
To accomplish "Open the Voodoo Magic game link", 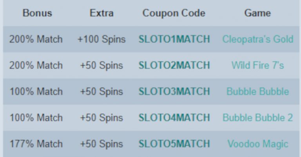I will (x=258, y=144).
